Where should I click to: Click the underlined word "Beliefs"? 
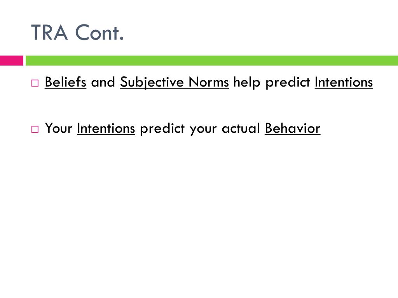[65, 82]
